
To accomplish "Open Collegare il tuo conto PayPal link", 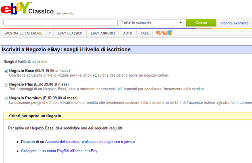I will [59, 151].
